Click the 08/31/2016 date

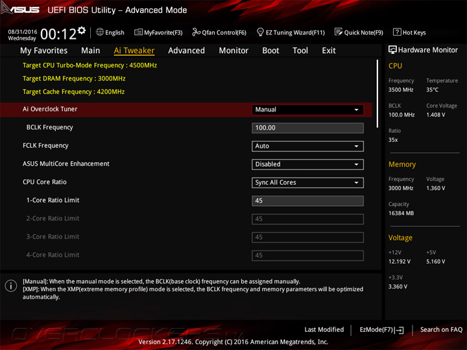[23, 32]
